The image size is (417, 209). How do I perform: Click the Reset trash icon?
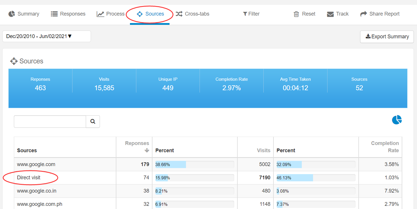(296, 14)
